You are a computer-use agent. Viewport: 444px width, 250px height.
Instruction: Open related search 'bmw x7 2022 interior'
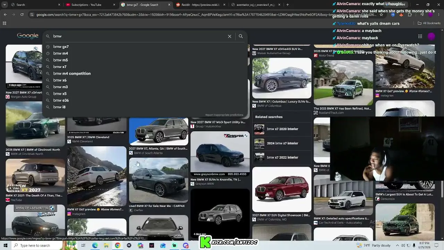click(281, 157)
